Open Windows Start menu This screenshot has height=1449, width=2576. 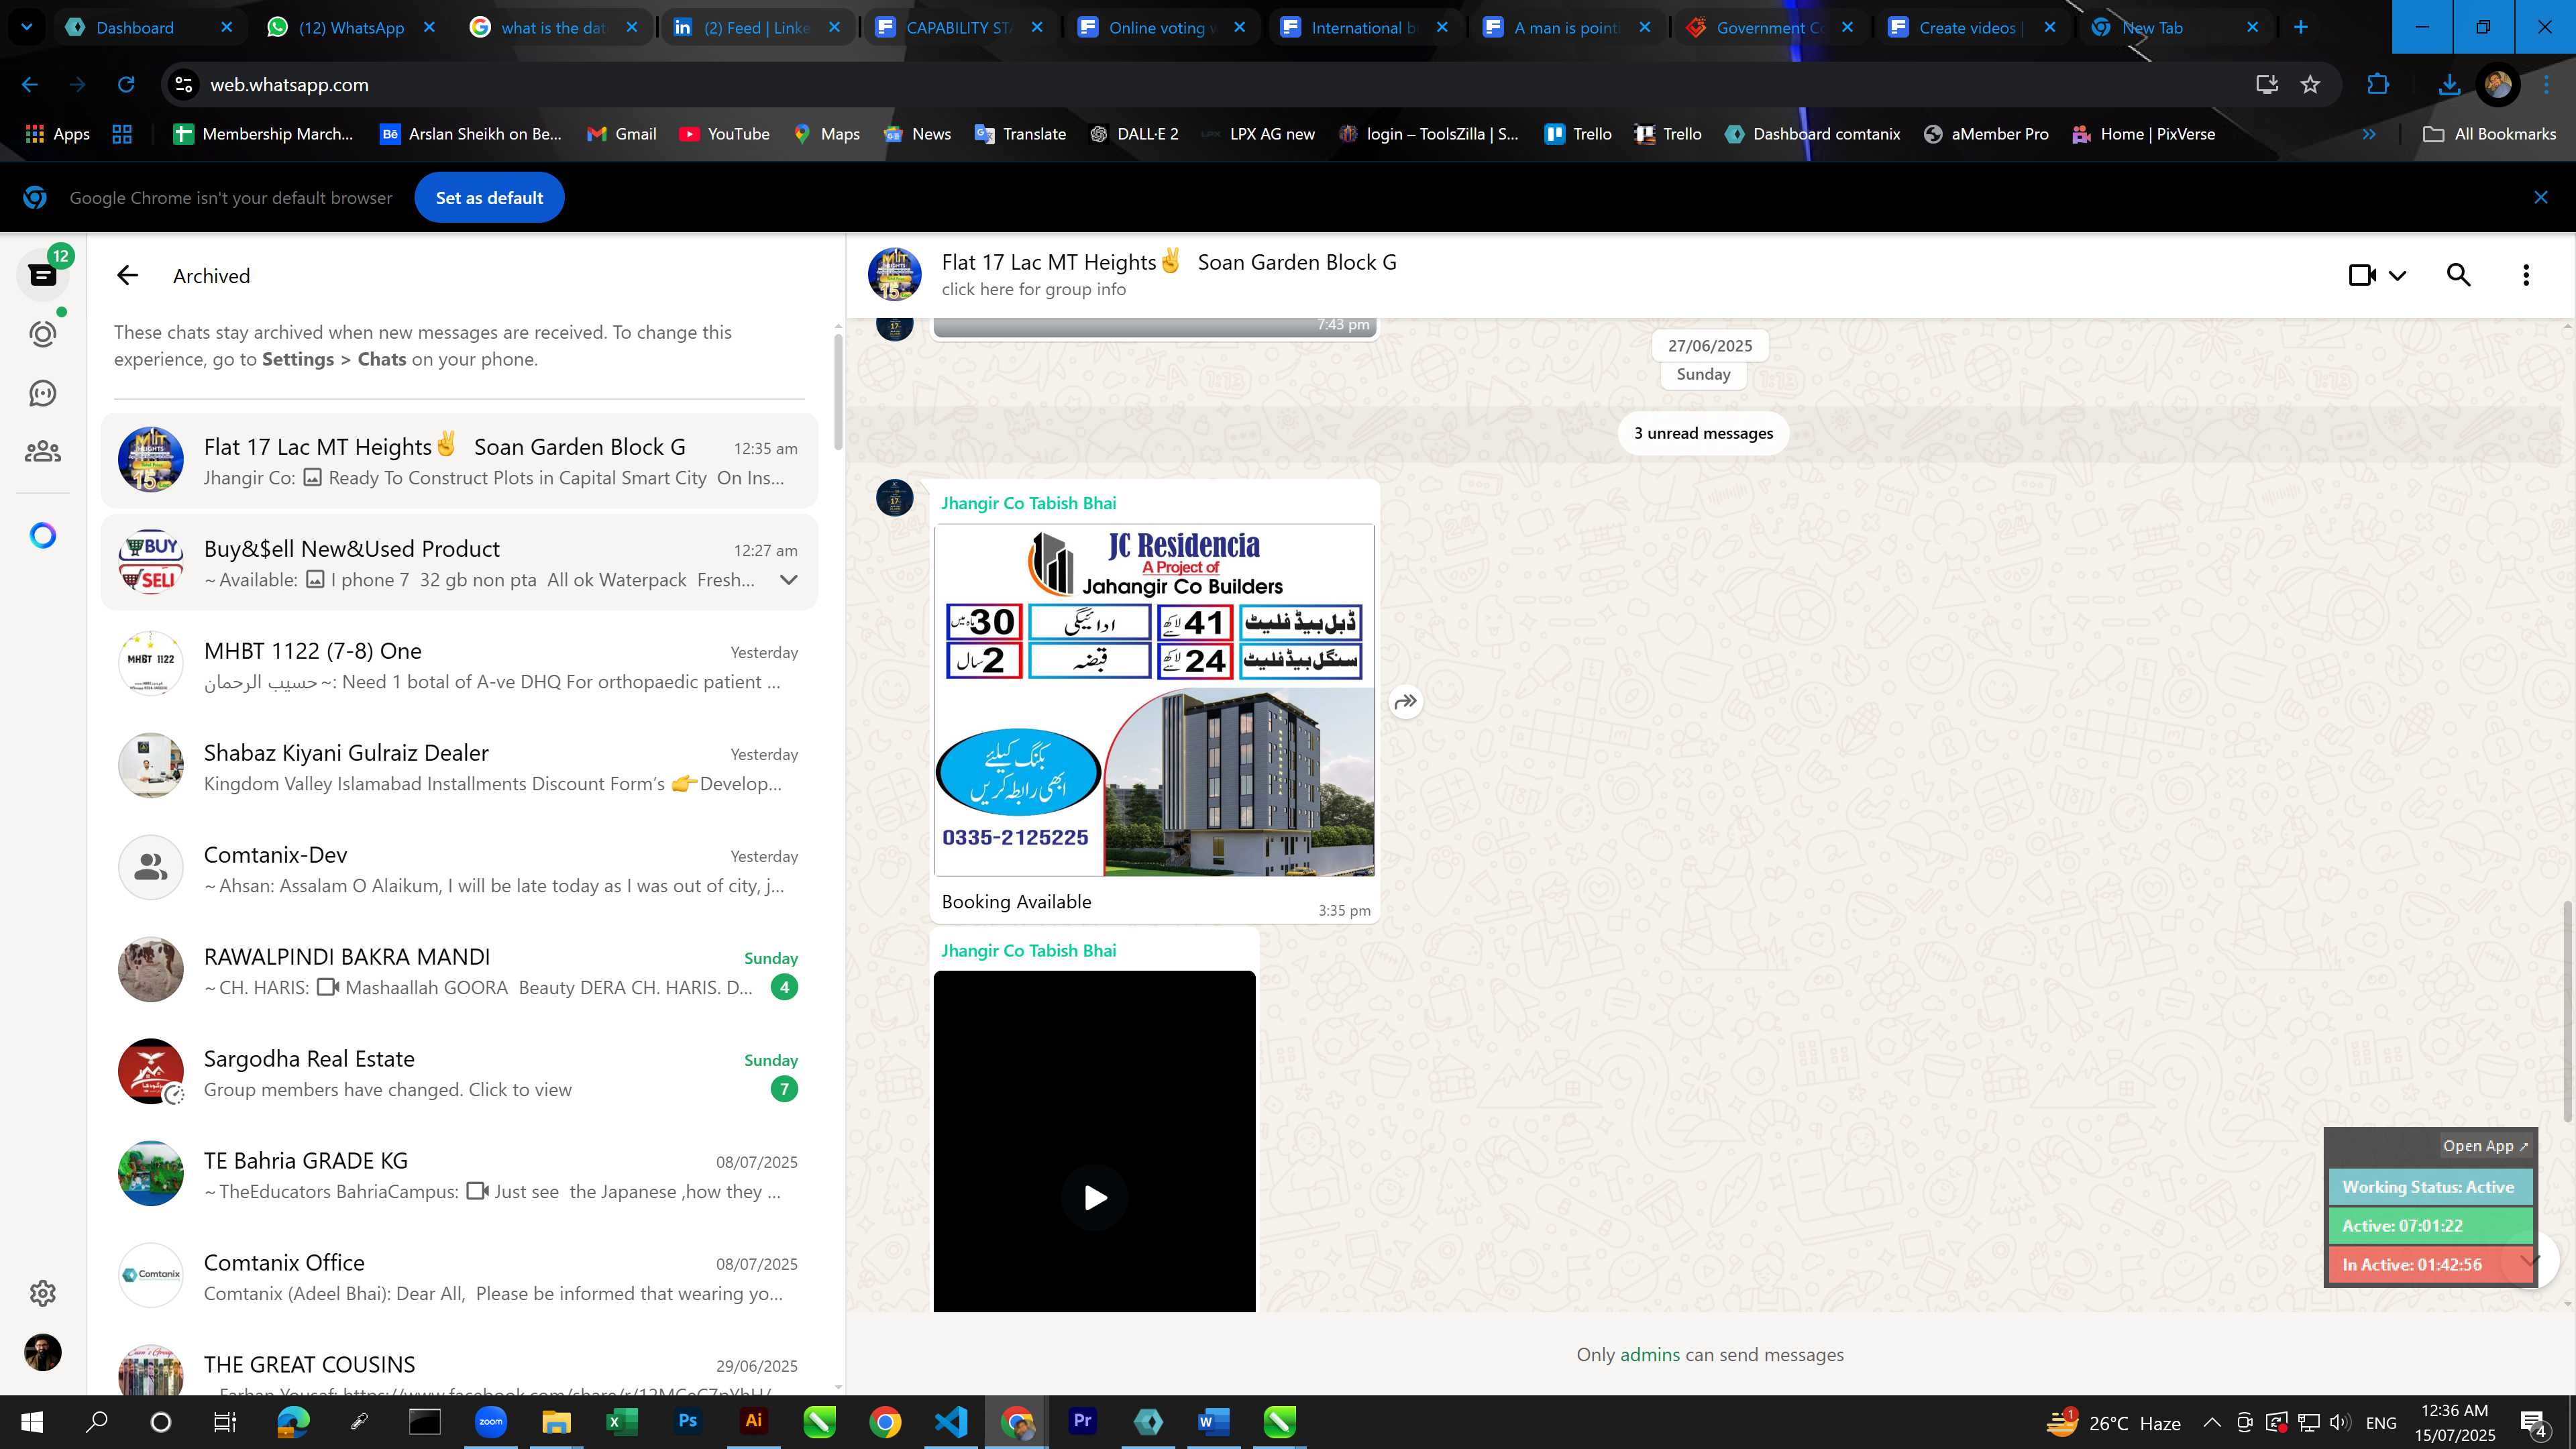[32, 1422]
